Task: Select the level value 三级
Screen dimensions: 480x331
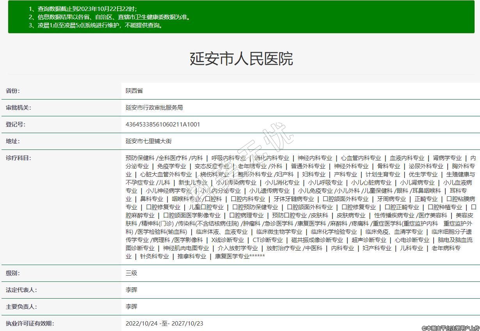Action: click(x=132, y=273)
